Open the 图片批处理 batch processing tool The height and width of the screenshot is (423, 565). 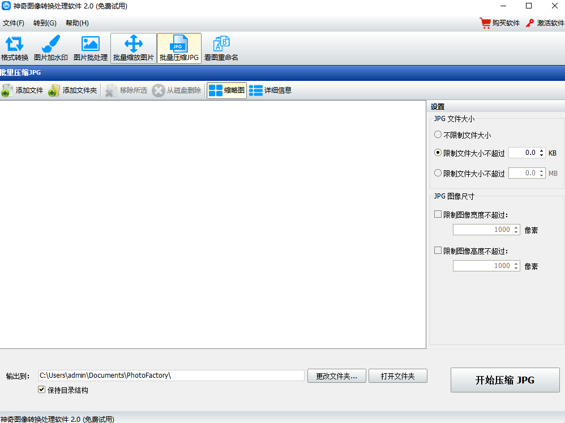tap(91, 48)
